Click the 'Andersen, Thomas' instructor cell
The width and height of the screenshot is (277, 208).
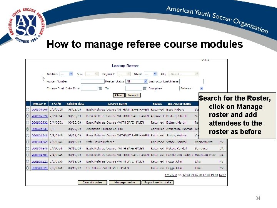coord(179,129)
